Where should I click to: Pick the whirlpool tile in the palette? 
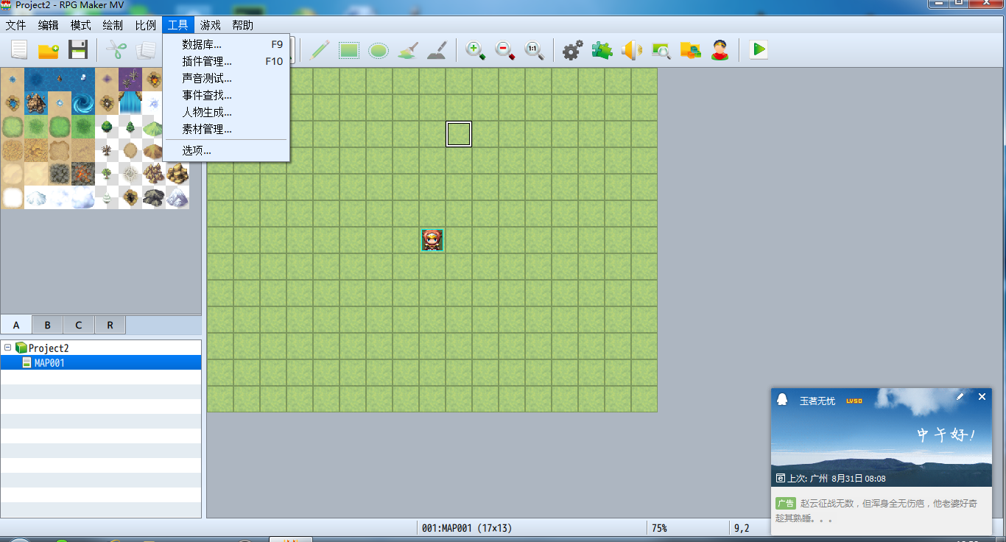tap(83, 103)
